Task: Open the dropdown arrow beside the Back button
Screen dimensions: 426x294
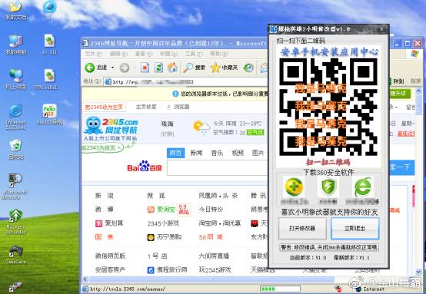Action: pos(112,68)
